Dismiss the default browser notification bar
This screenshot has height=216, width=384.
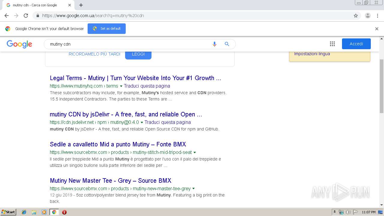(x=377, y=29)
